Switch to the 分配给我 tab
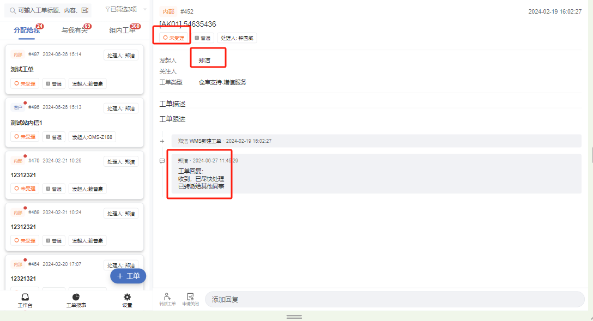 pos(27,31)
